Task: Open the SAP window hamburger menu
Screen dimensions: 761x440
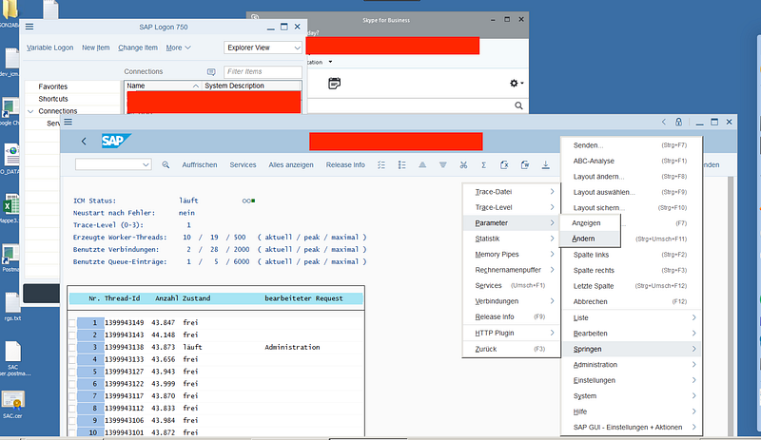Action: (68, 122)
